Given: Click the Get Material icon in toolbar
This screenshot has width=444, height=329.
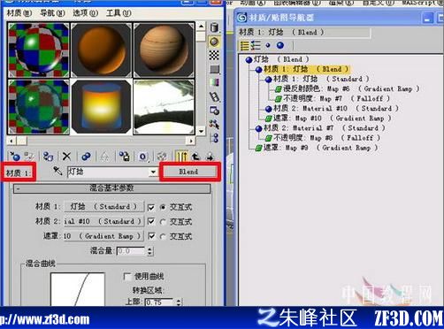Looking at the screenshot, I should click(x=15, y=157).
